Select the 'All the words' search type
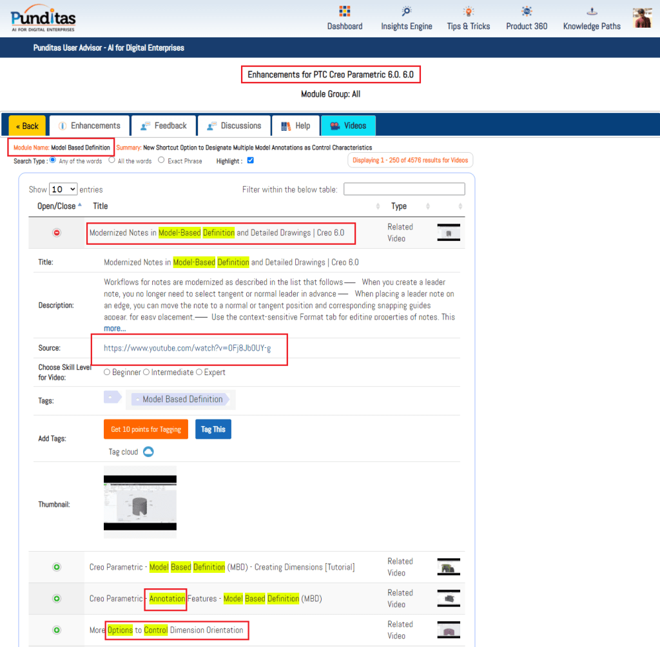The height and width of the screenshot is (647, 660). click(112, 160)
